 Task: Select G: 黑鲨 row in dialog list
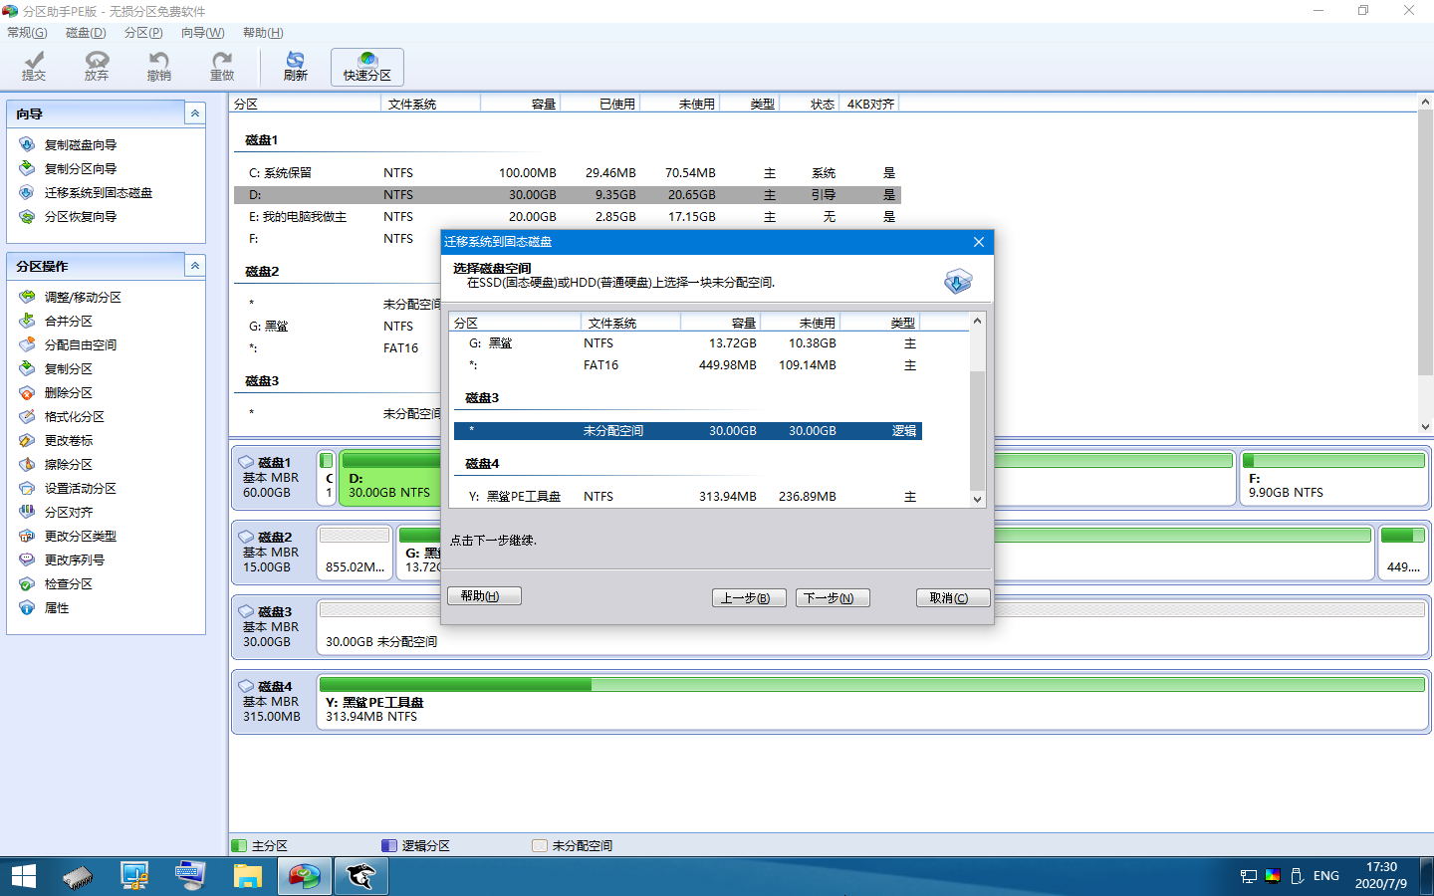[x=687, y=343]
